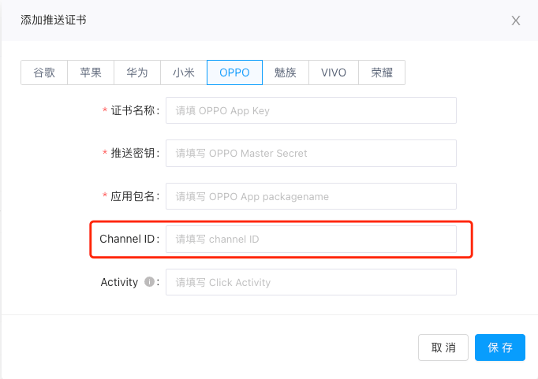Image resolution: width=538 pixels, height=379 pixels.
Task: Click the channel ID input box
Action: coord(311,239)
